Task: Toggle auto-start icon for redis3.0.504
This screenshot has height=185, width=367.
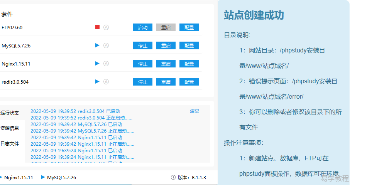Action: point(106,82)
